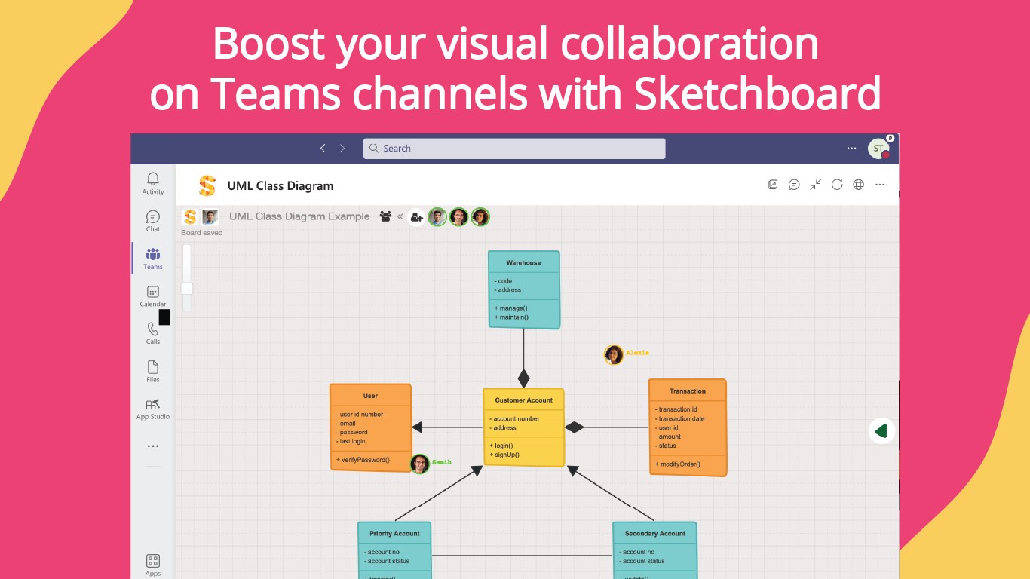Viewport: 1030px width, 579px height.
Task: Click the '+ verifyPassword()' method in User
Action: (363, 460)
